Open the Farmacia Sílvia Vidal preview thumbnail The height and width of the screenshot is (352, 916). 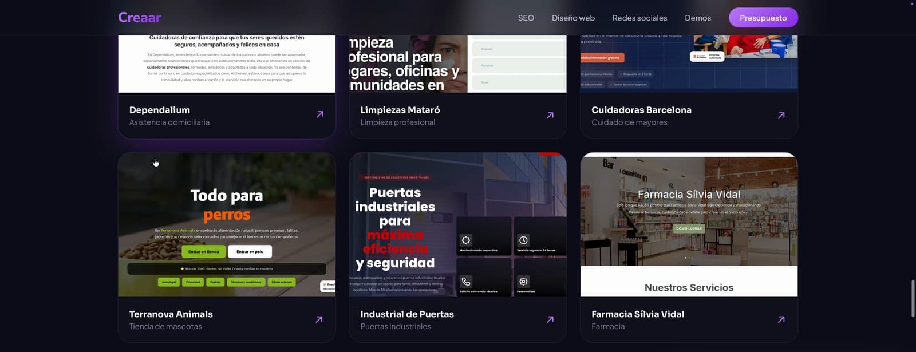click(689, 224)
